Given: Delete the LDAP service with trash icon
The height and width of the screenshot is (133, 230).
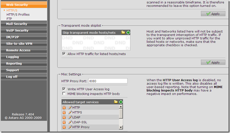Looking at the screenshot, I should [x=64, y=117].
